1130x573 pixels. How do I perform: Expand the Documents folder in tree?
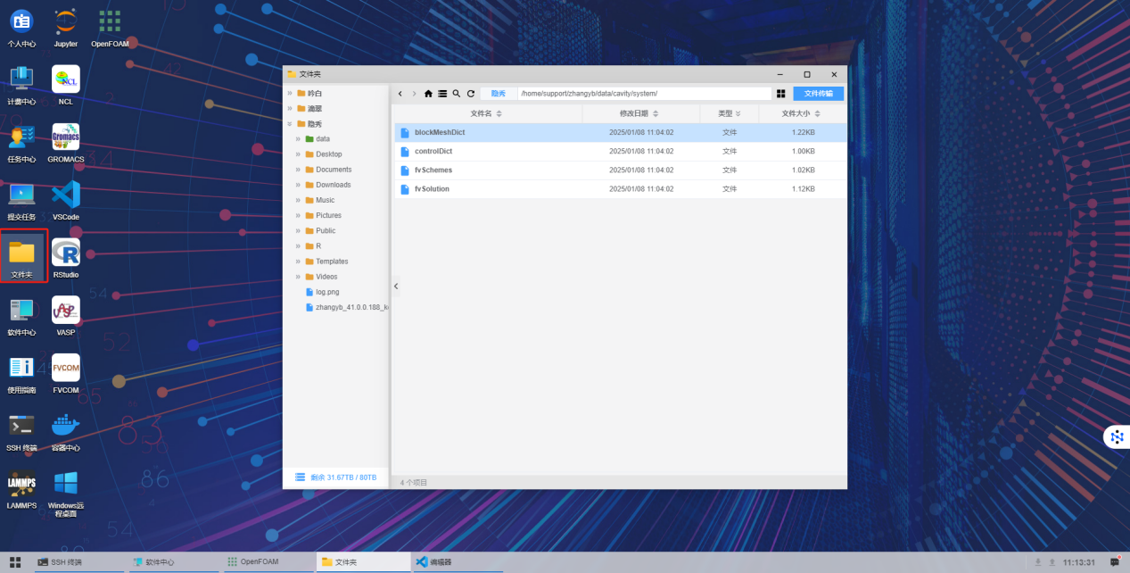pyautogui.click(x=299, y=170)
